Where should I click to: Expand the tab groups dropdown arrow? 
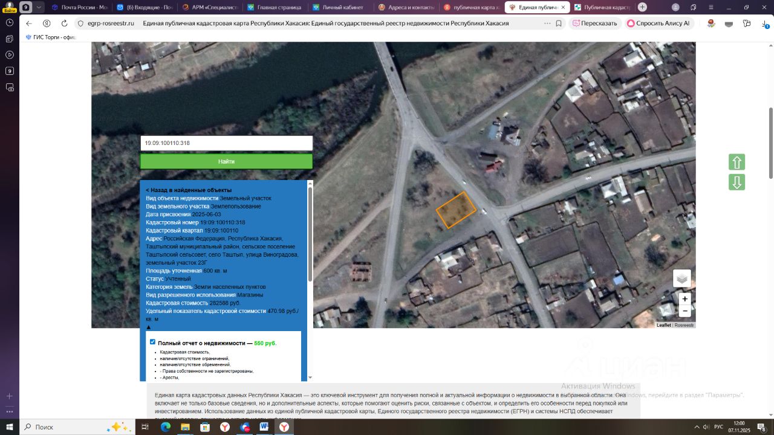[39, 7]
